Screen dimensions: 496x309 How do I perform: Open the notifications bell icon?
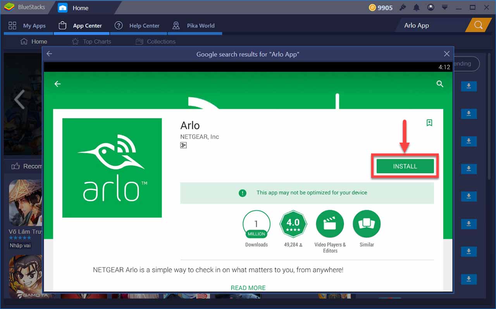click(417, 7)
